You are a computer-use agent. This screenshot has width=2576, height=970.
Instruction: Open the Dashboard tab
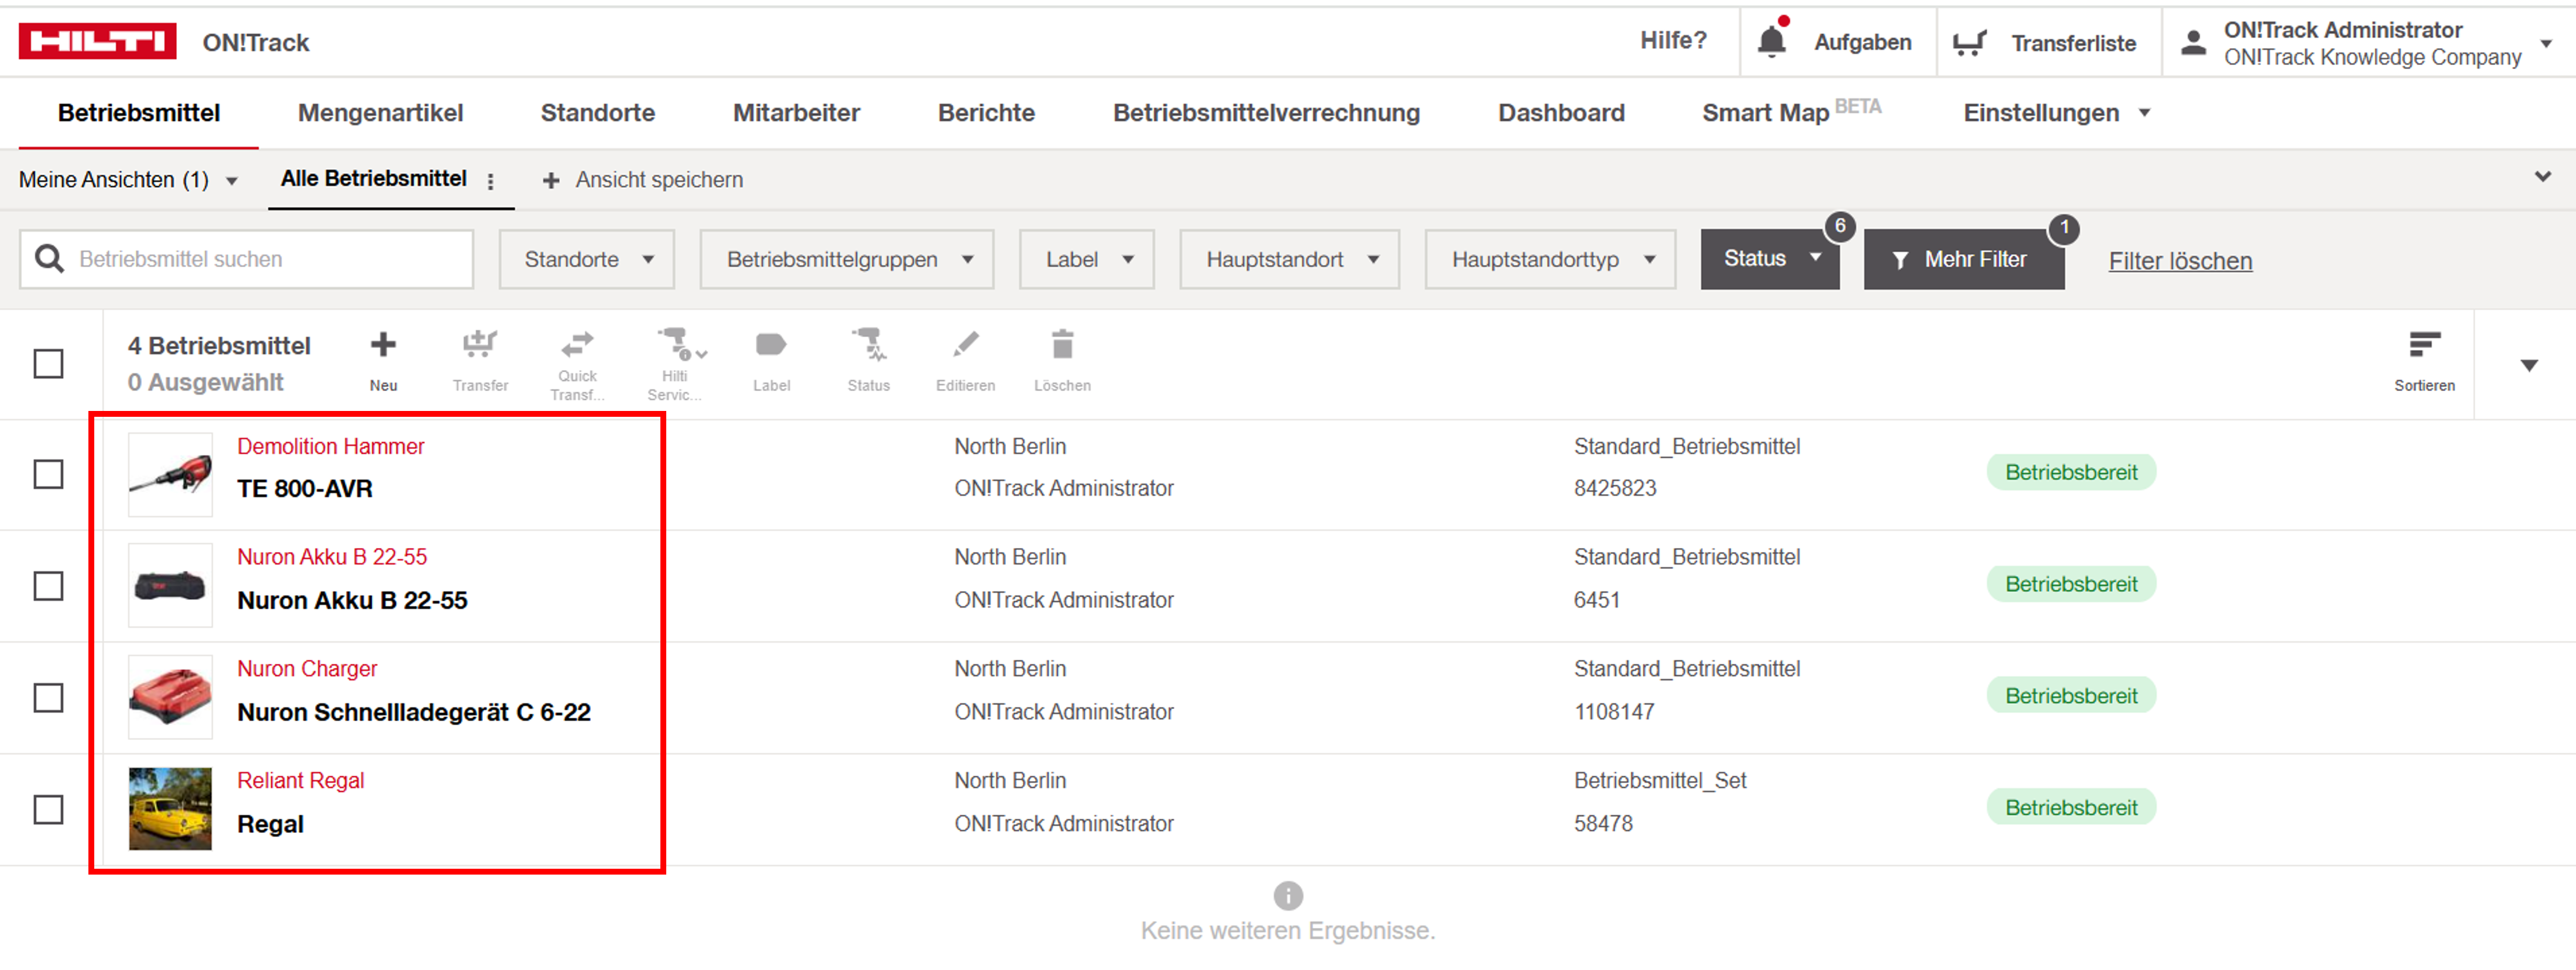click(x=1561, y=113)
